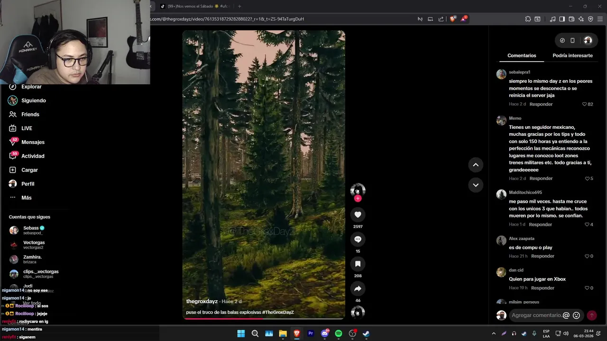Open Mensajes inbox in sidebar
The height and width of the screenshot is (341, 607).
[27, 142]
